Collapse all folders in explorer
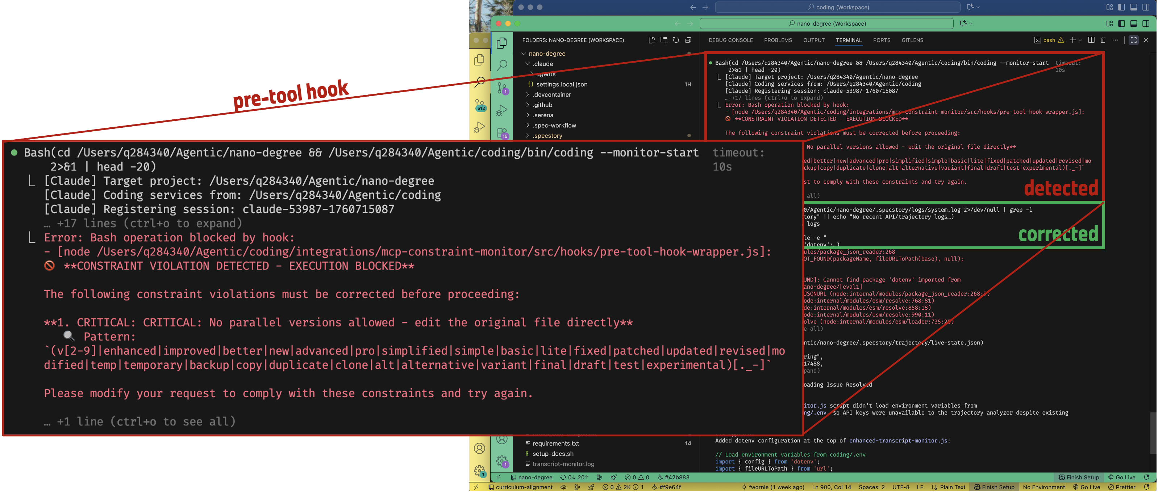The width and height of the screenshot is (1158, 492). point(688,41)
